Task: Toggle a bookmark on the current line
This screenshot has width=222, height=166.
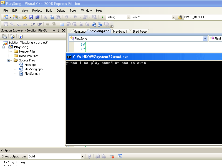Action: coord(62,24)
